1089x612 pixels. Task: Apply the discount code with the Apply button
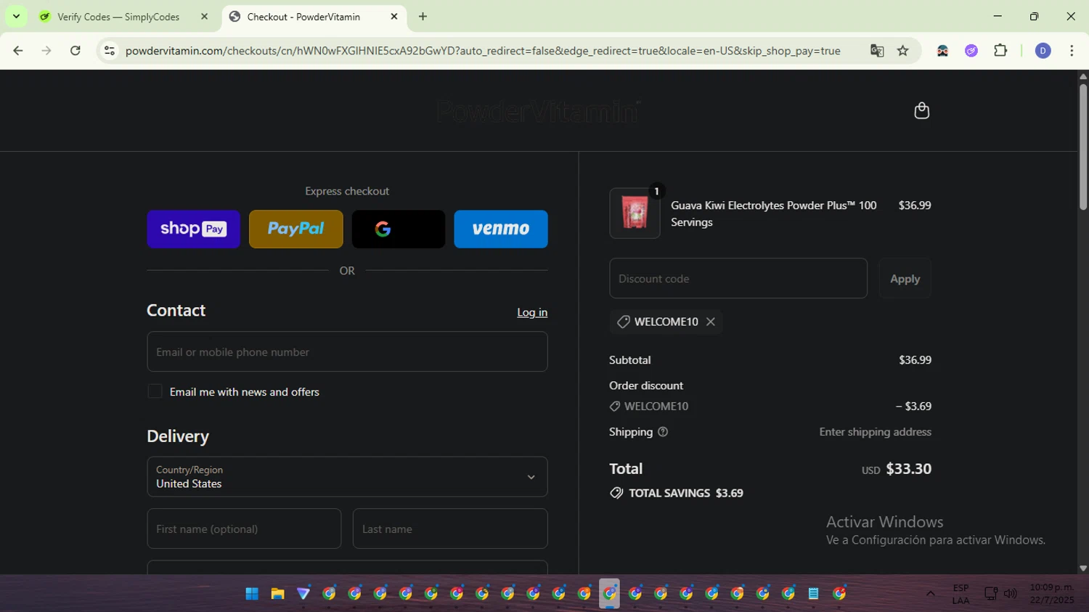(x=905, y=278)
